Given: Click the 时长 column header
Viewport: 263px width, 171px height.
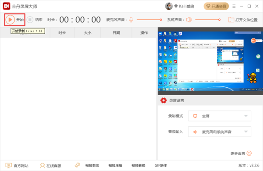Looking at the screenshot, I should point(62,33).
